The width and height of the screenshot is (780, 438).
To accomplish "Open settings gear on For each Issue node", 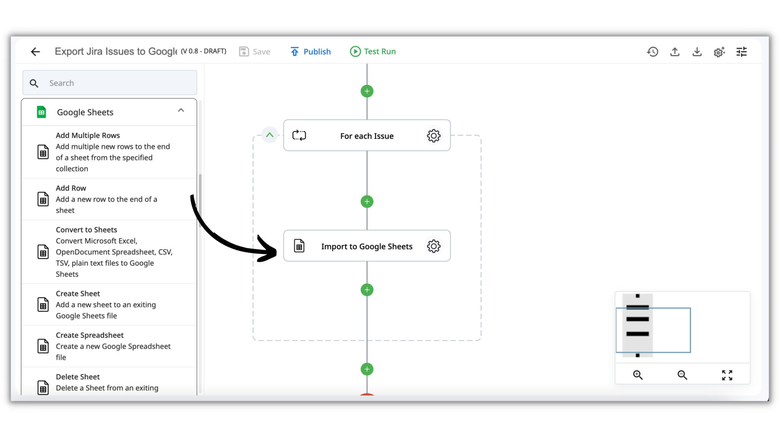I will (433, 135).
